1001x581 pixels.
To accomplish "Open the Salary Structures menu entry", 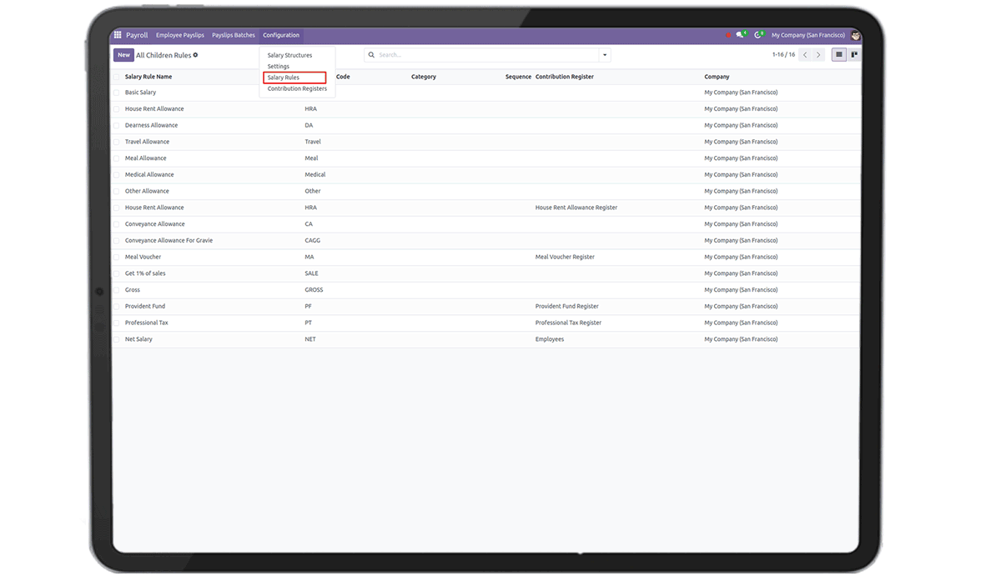I will (x=289, y=55).
